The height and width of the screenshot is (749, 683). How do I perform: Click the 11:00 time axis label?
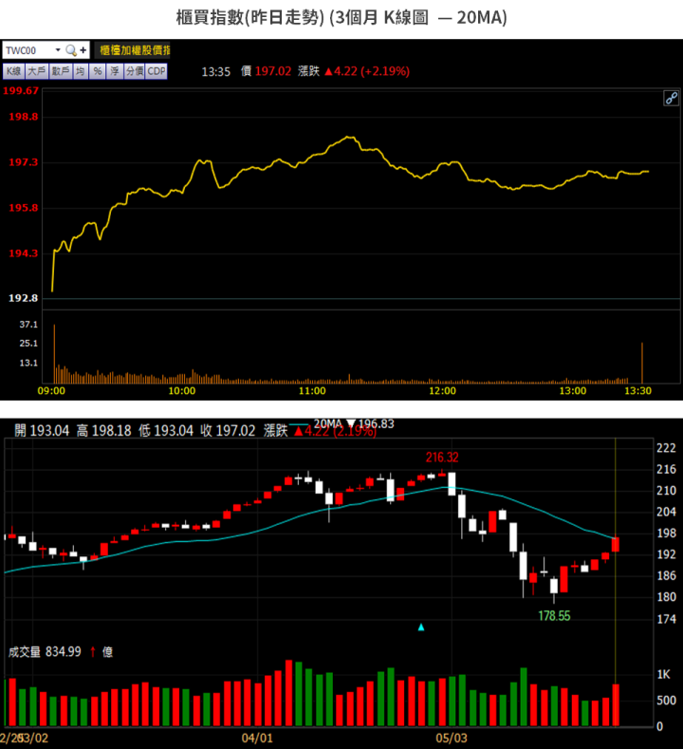click(x=312, y=391)
